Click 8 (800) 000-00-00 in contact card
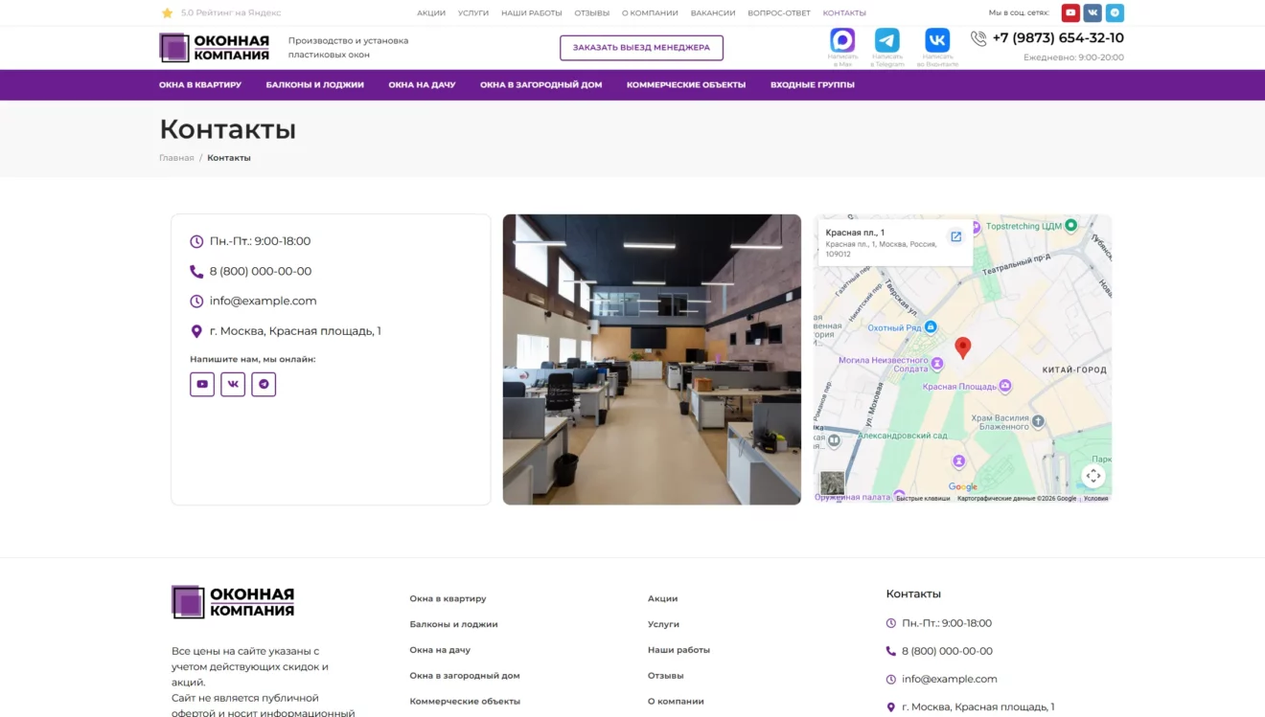Viewport: 1265px width, 717px height. [261, 271]
